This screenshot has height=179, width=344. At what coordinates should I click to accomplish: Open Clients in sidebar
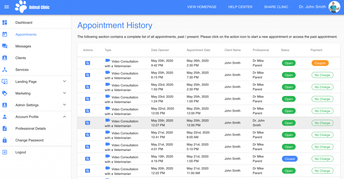(20, 58)
